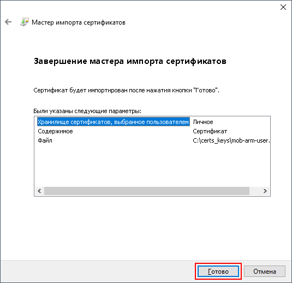Close the certificate import wizard window
This screenshot has height=283, width=292.
[x=283, y=7]
